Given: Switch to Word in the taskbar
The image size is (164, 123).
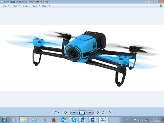Looking at the screenshot, I should tap(94, 120).
